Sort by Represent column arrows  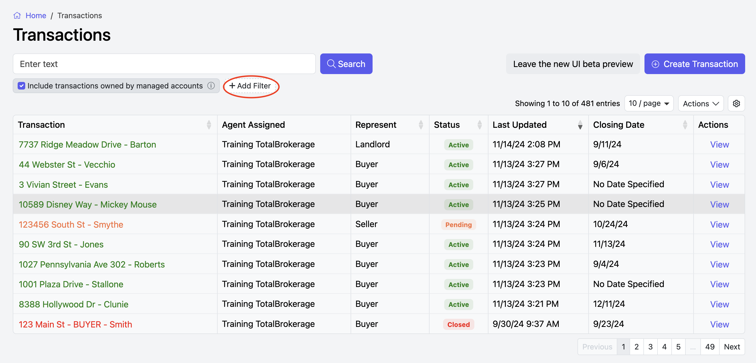tap(421, 125)
